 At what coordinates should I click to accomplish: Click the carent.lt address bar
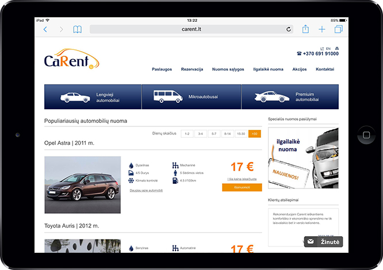click(191, 29)
